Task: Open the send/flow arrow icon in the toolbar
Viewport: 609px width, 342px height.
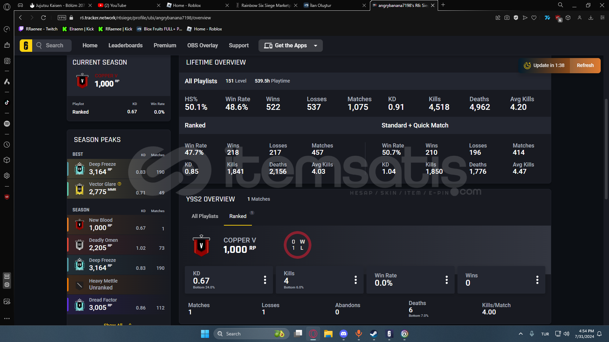Action: coord(525,18)
